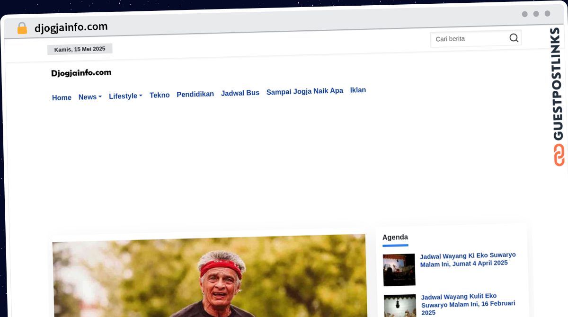Click the Djogjainfo.com site logo

tap(81, 73)
